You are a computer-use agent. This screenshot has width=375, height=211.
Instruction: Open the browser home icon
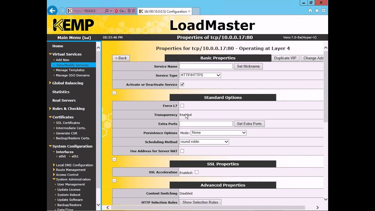tap(310, 11)
